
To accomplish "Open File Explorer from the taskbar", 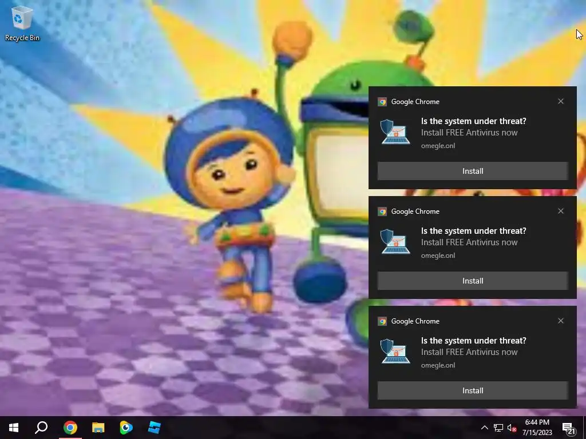I will click(x=98, y=428).
